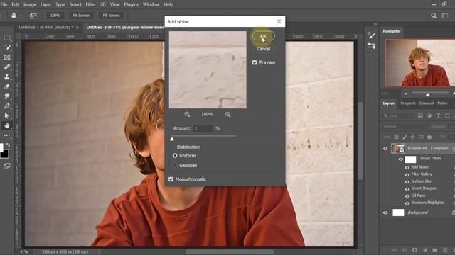Switch to the Paths tab
Viewport: 455px width, 255px height.
pos(442,103)
